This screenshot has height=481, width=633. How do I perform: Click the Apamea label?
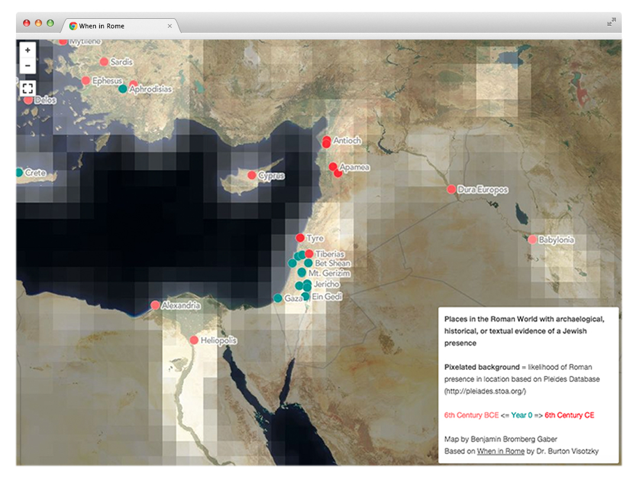coord(354,167)
